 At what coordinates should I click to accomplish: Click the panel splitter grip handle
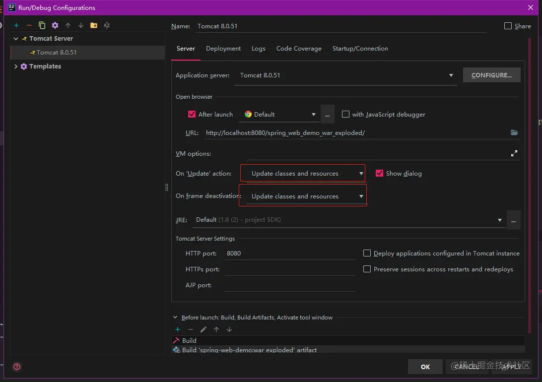(167, 187)
